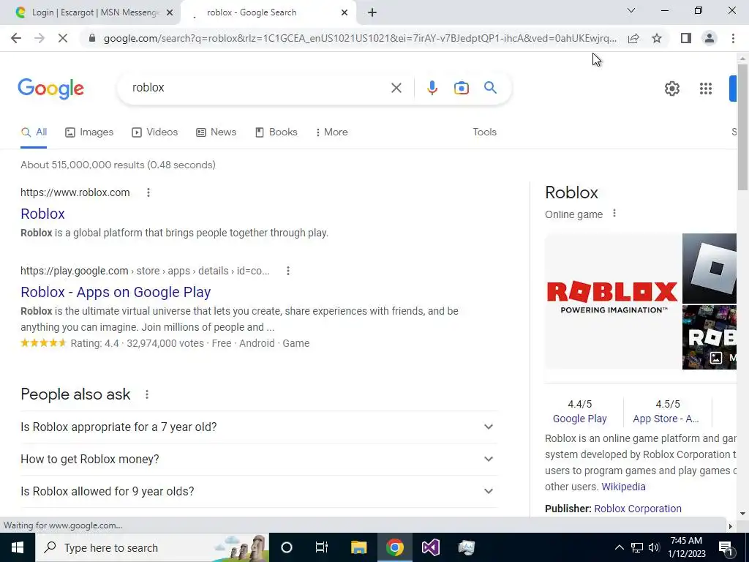The width and height of the screenshot is (749, 562).
Task: Go back using browser back arrow
Action: point(16,38)
